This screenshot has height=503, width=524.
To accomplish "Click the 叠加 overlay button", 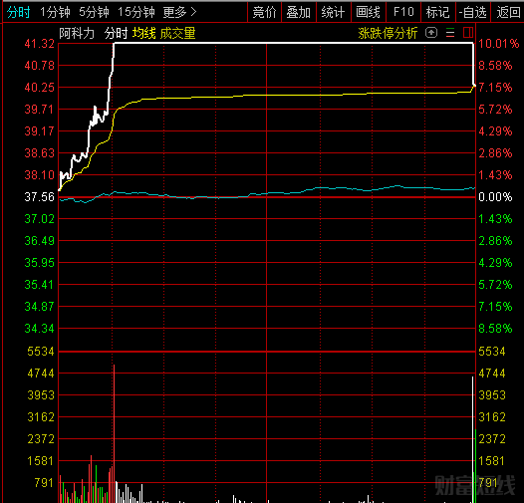I will point(299,12).
